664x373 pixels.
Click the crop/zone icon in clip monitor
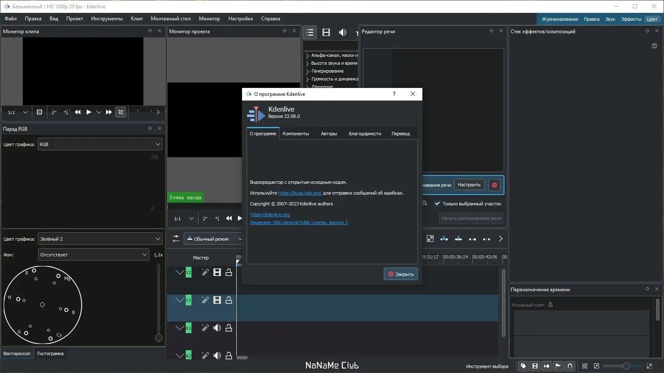[121, 112]
